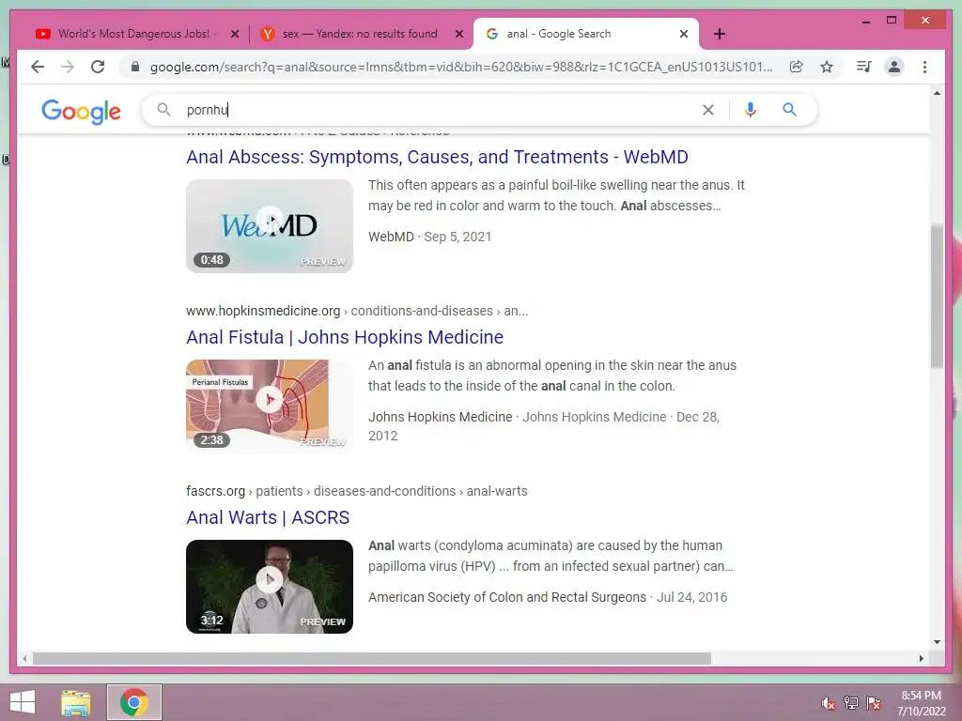Submit search with blue magnifier icon
962x721 pixels.
click(789, 110)
